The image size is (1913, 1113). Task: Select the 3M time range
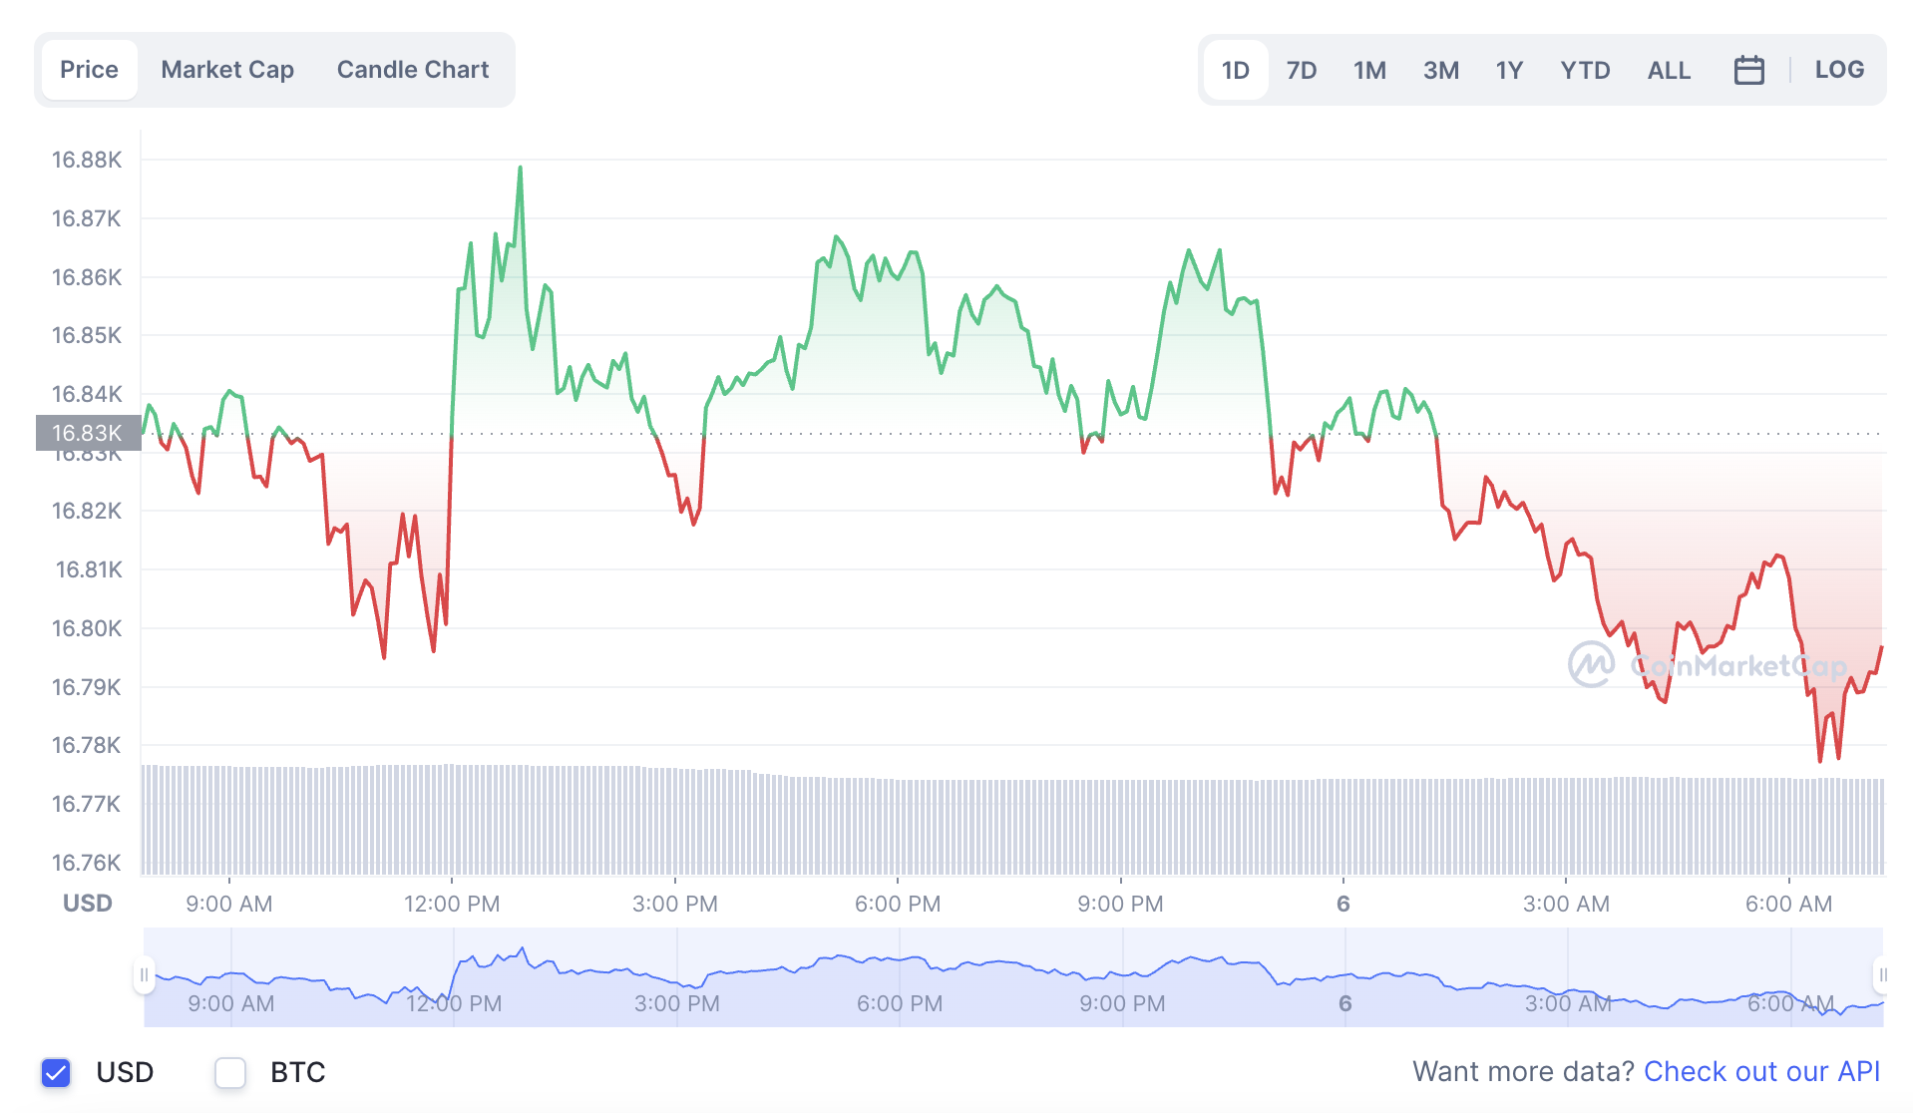tap(1440, 70)
